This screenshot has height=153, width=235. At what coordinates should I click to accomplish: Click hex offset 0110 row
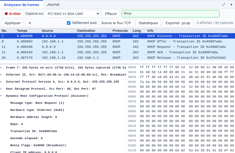[x=181, y=150]
